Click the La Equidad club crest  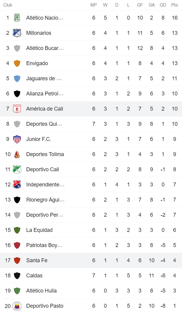point(17,230)
